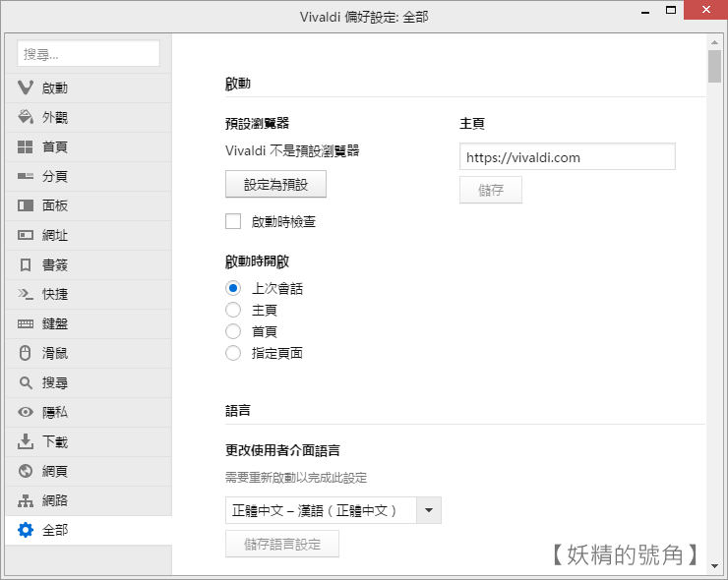Image resolution: width=728 pixels, height=580 pixels.
Task: Go to the 分頁 settings section
Action: click(89, 176)
